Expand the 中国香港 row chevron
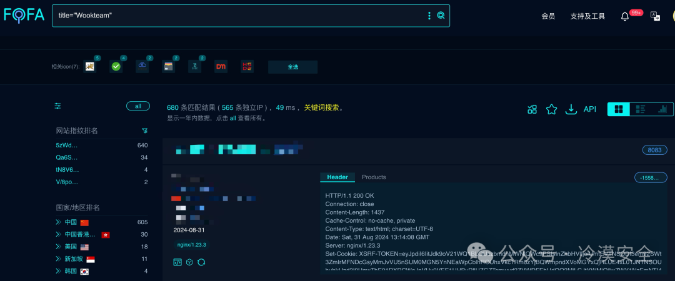The width and height of the screenshot is (675, 281). [x=58, y=235]
